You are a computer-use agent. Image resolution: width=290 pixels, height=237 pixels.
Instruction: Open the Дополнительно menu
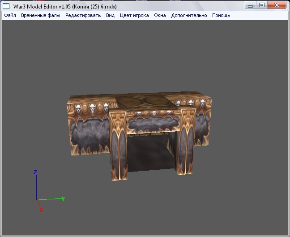pos(189,15)
